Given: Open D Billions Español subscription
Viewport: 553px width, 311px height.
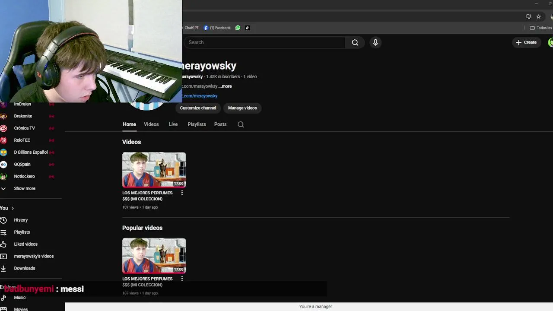Looking at the screenshot, I should pos(31,152).
